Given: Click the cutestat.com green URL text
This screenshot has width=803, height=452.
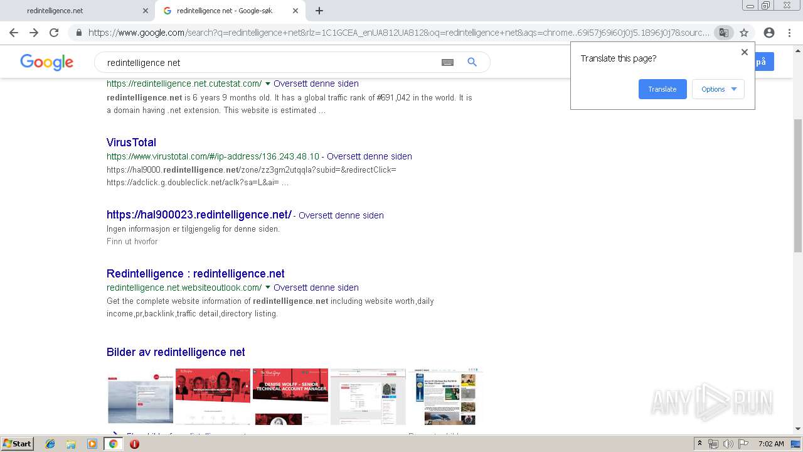Looking at the screenshot, I should coord(184,83).
